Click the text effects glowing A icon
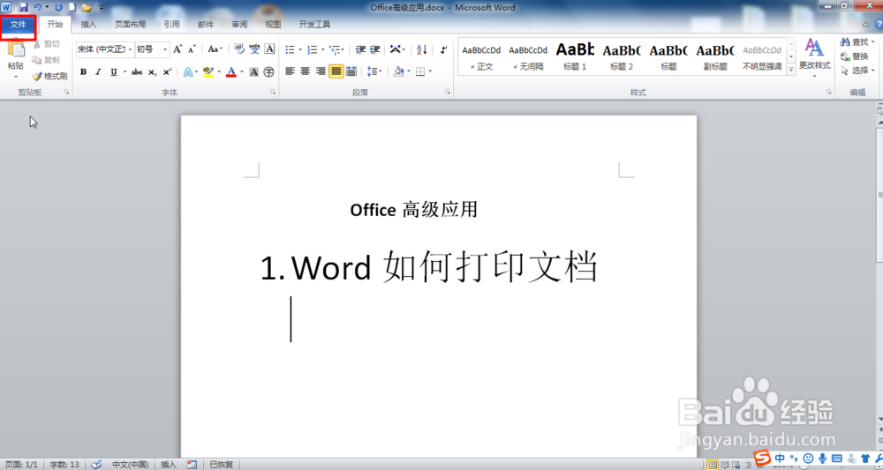Image resolution: width=883 pixels, height=470 pixels. click(x=188, y=72)
